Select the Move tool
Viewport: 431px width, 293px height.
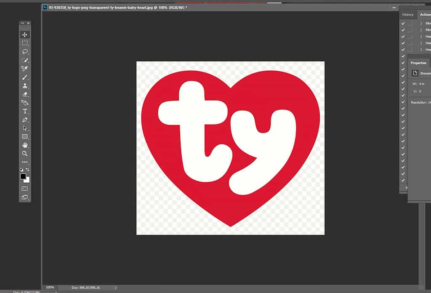(25, 35)
